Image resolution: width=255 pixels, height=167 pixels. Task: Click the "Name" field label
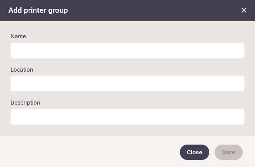[18, 36]
